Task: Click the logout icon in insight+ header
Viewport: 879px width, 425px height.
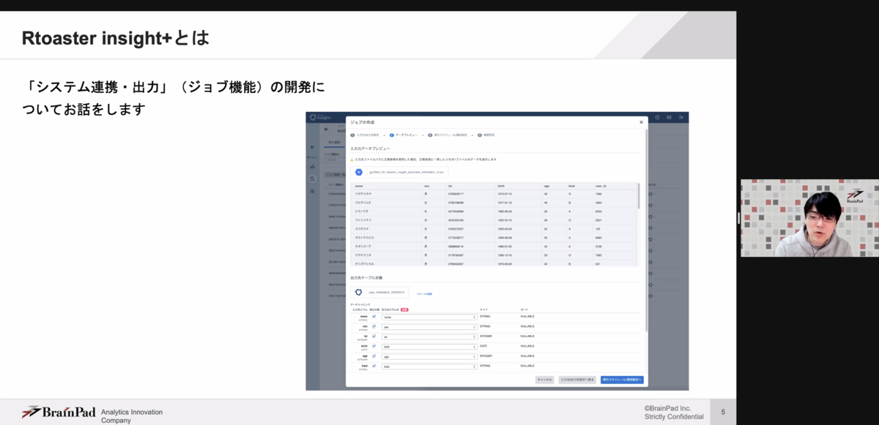Action: [680, 118]
